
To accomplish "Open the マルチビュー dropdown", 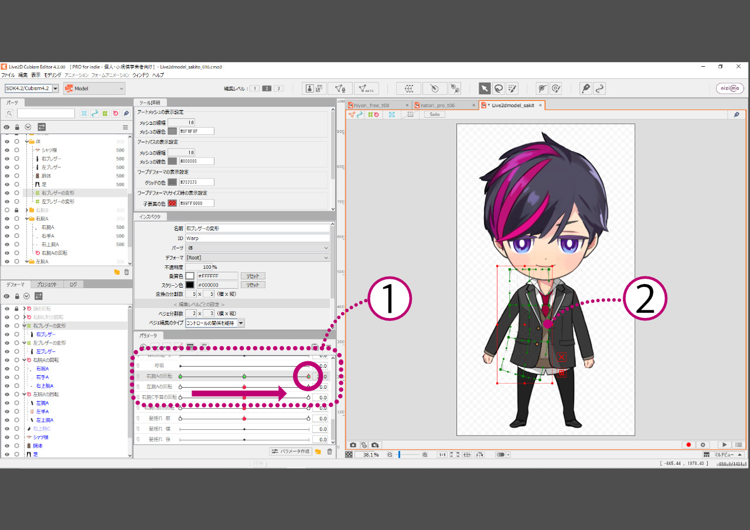I will (724, 454).
